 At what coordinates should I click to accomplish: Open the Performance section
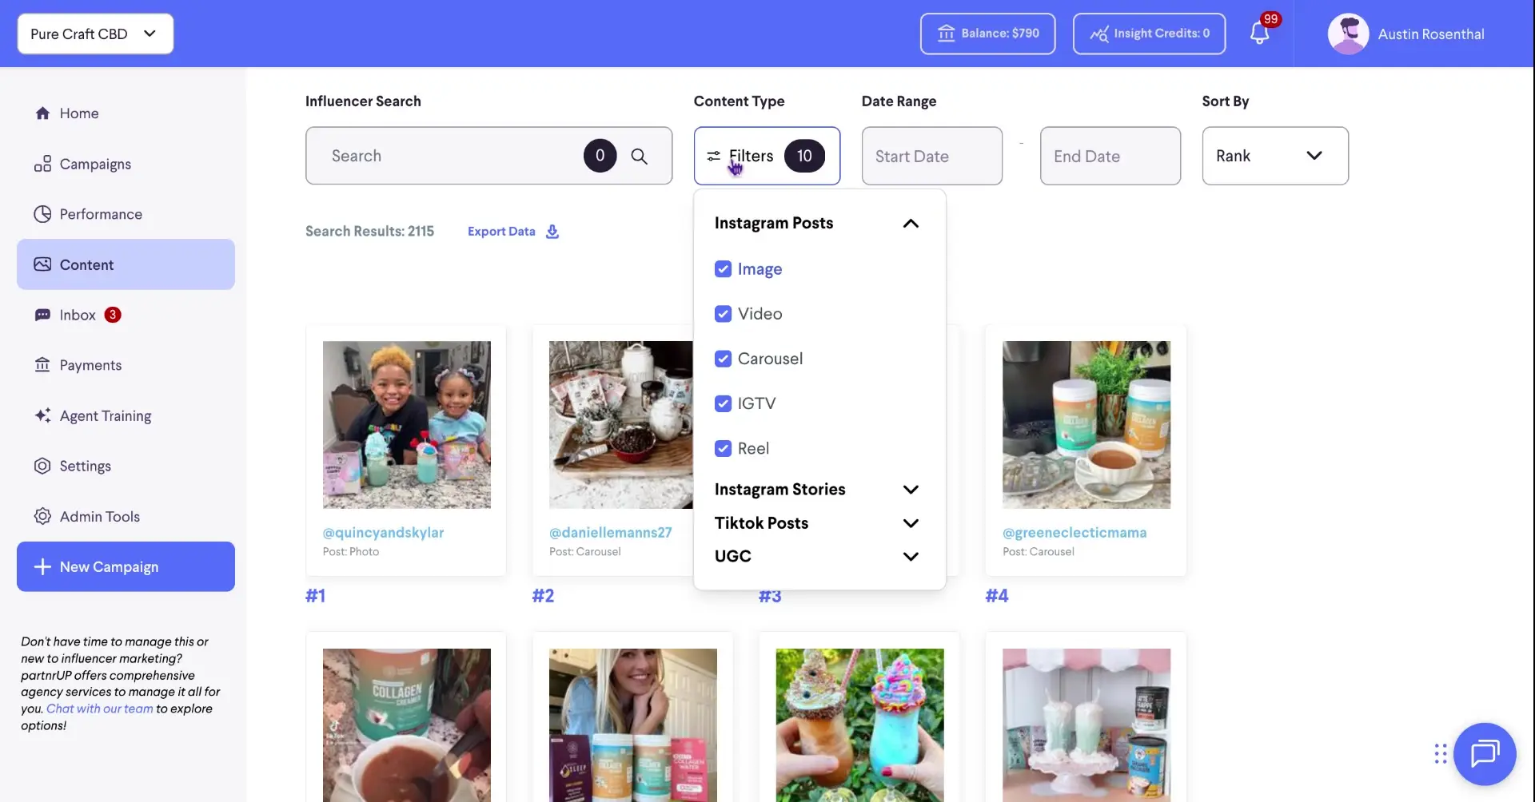point(42,213)
